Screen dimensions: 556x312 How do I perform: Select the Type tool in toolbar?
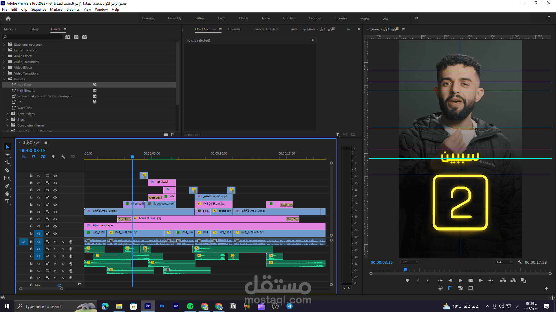7,201
